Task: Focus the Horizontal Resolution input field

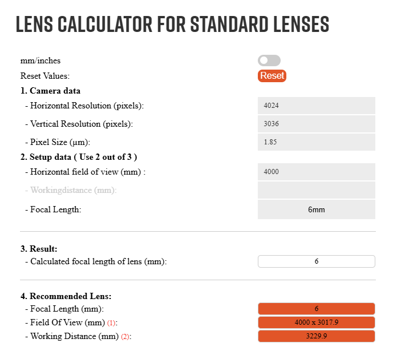Action: click(x=317, y=106)
